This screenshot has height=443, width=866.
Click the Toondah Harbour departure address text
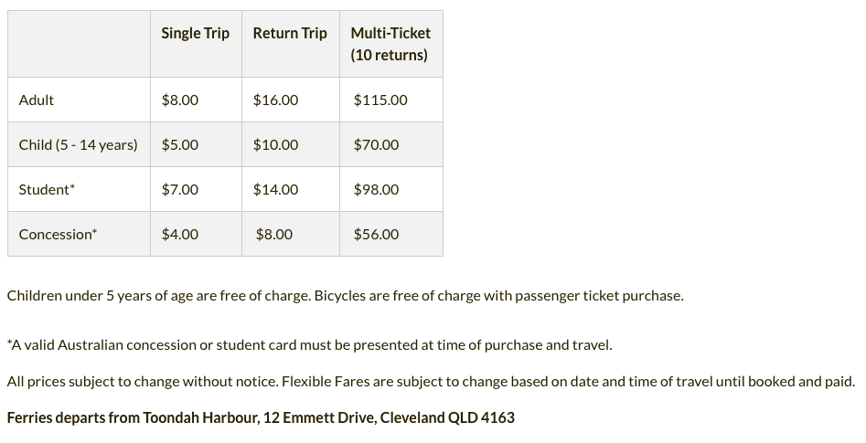261,417
